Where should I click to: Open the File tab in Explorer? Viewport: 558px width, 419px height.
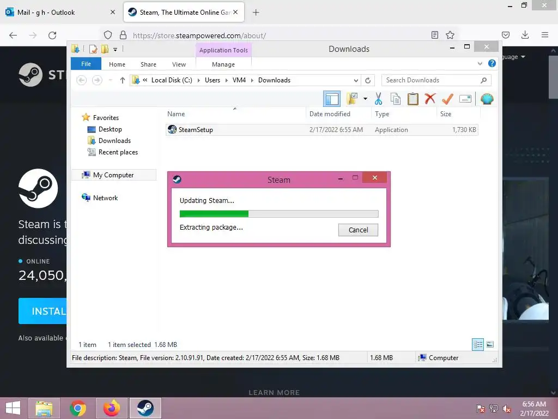coord(86,64)
